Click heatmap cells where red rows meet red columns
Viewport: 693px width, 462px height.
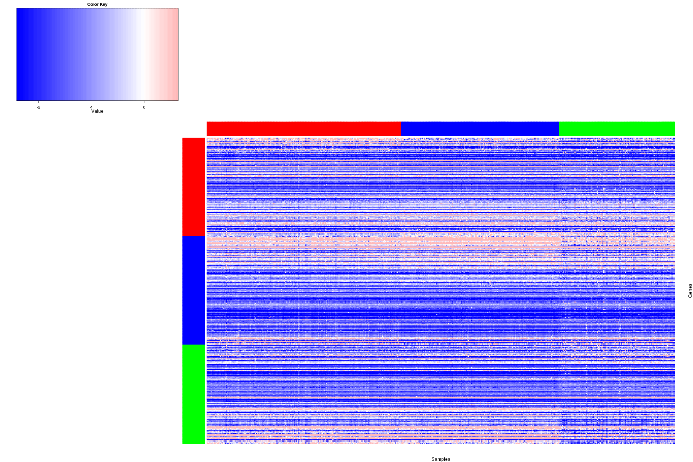pos(303,187)
